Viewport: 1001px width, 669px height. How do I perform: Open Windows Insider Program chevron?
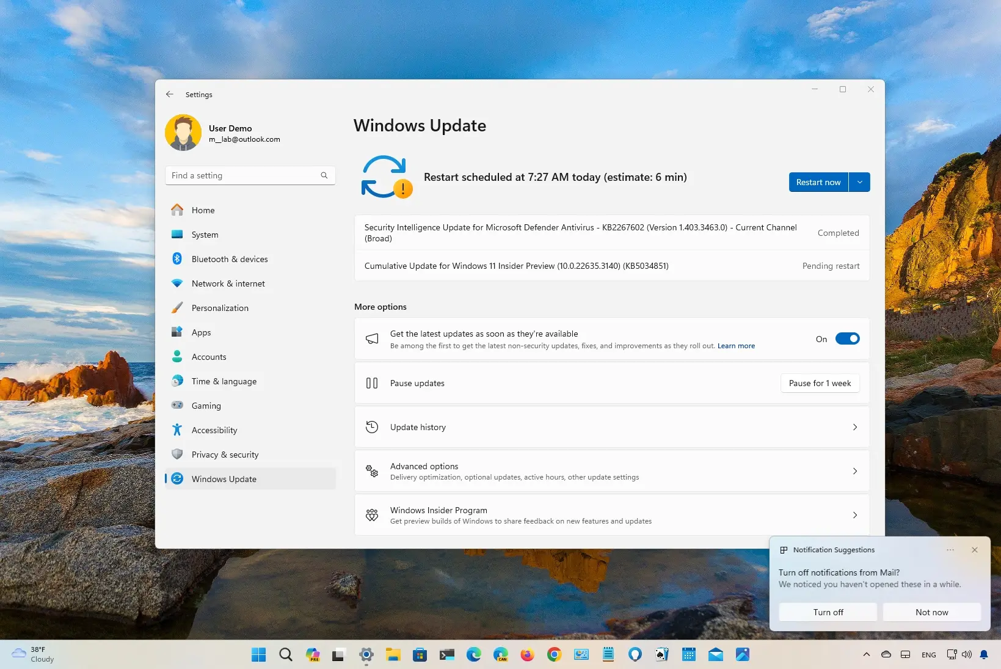click(x=855, y=515)
